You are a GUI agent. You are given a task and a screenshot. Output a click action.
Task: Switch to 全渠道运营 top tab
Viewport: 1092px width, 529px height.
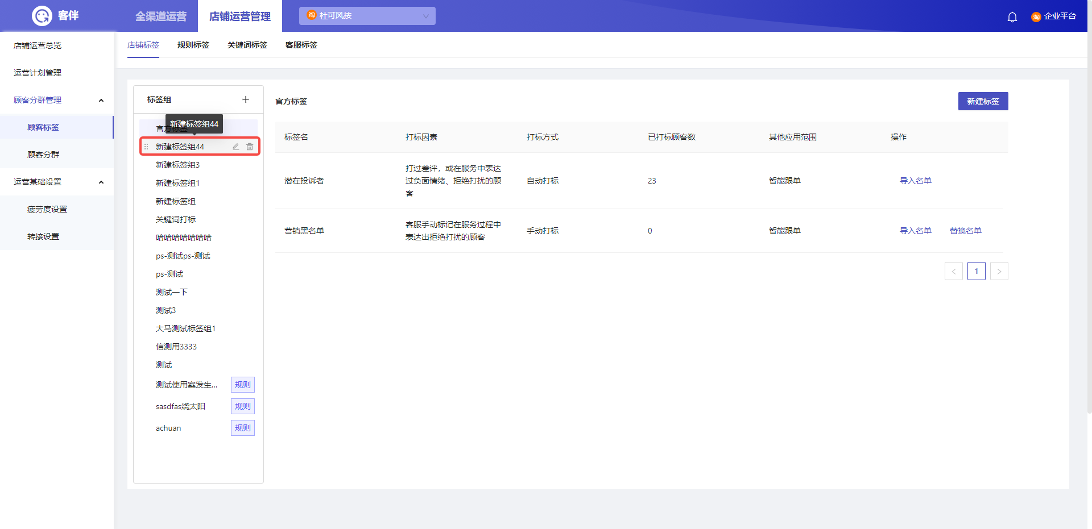coord(161,16)
